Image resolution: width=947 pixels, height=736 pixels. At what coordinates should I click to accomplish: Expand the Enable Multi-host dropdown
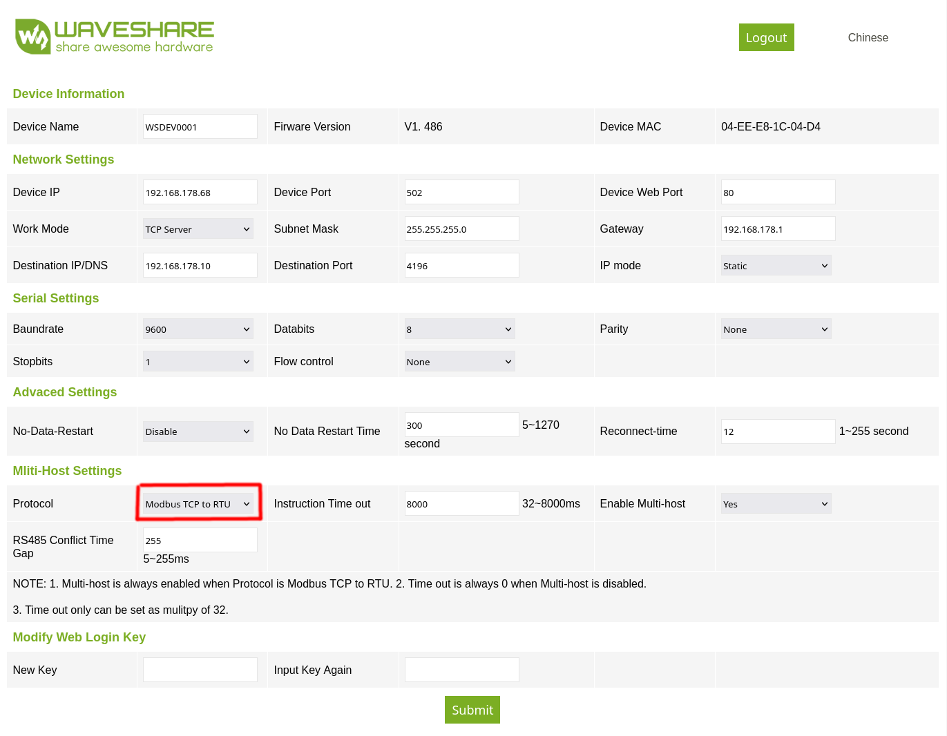pos(775,504)
